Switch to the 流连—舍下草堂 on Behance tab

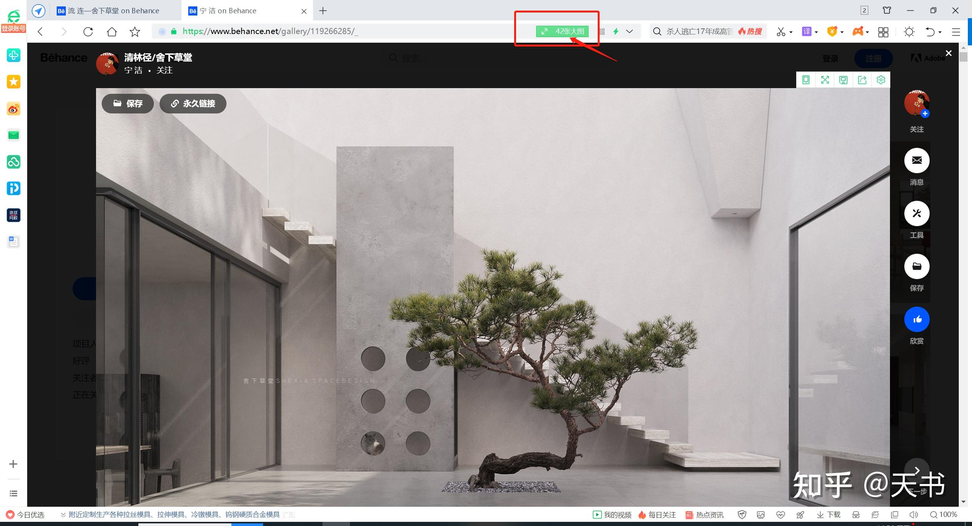coord(108,11)
